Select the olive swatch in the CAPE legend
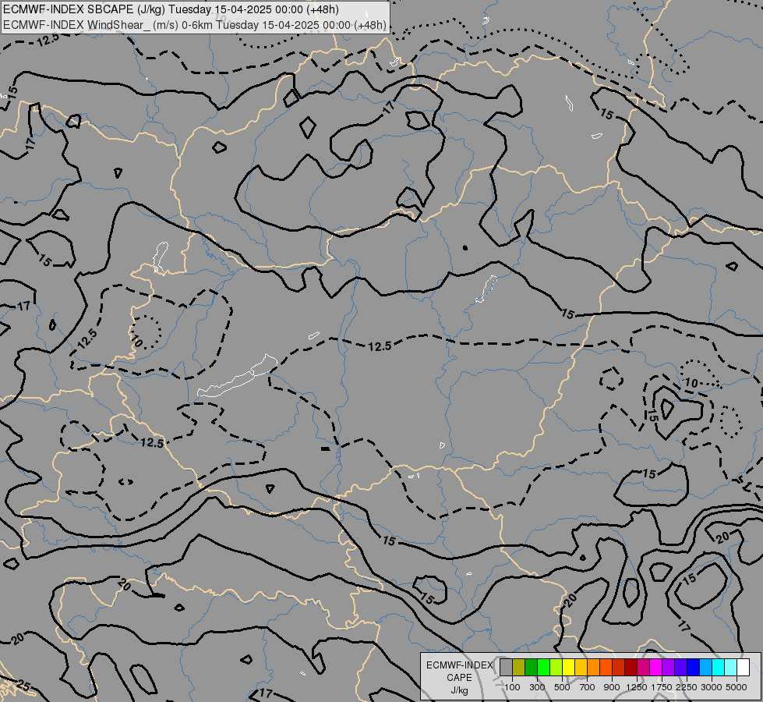The height and width of the screenshot is (702, 763). click(x=519, y=667)
